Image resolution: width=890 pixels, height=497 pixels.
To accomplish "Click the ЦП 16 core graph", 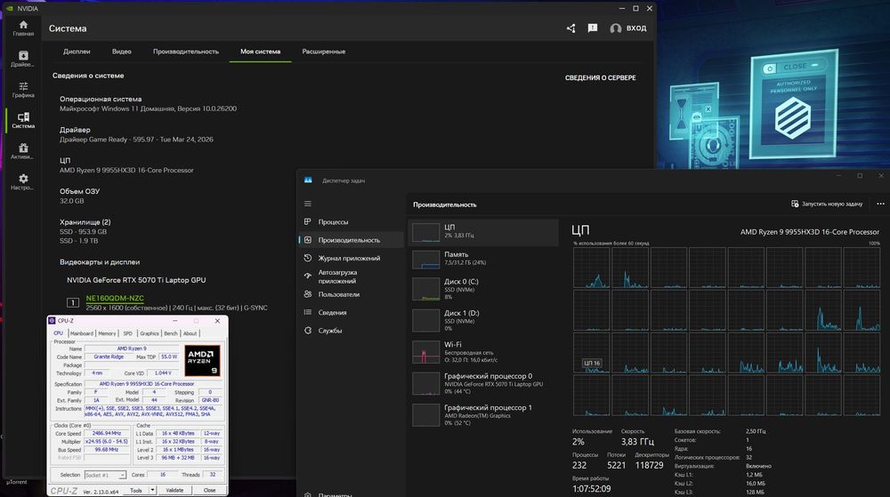I will 592,353.
